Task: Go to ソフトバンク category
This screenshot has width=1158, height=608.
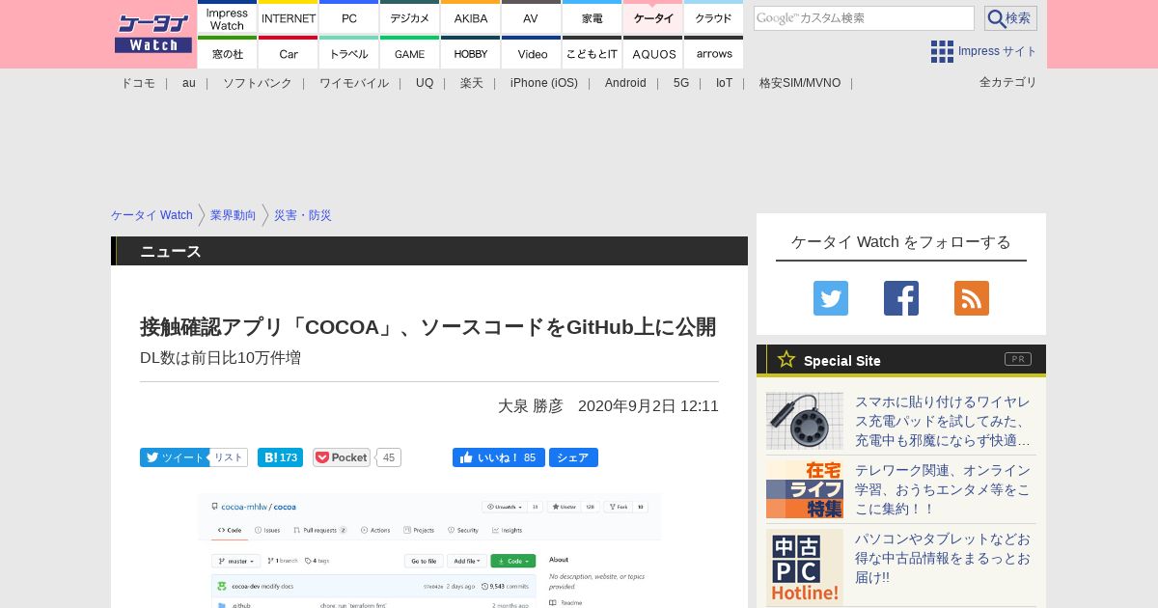Action: (x=258, y=83)
